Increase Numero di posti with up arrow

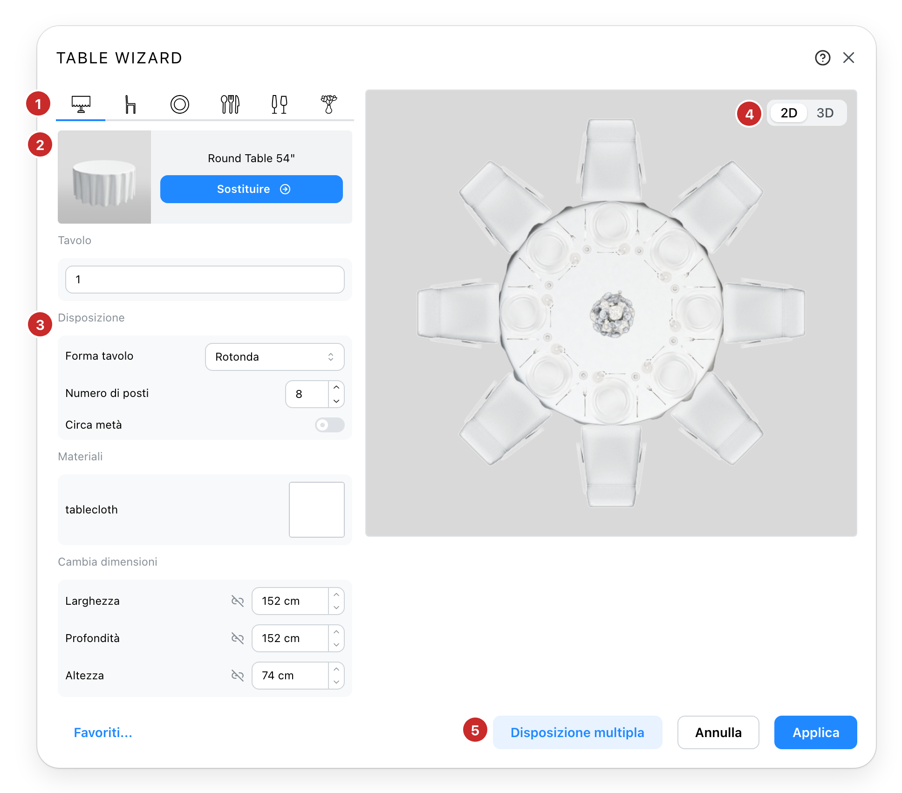[336, 388]
